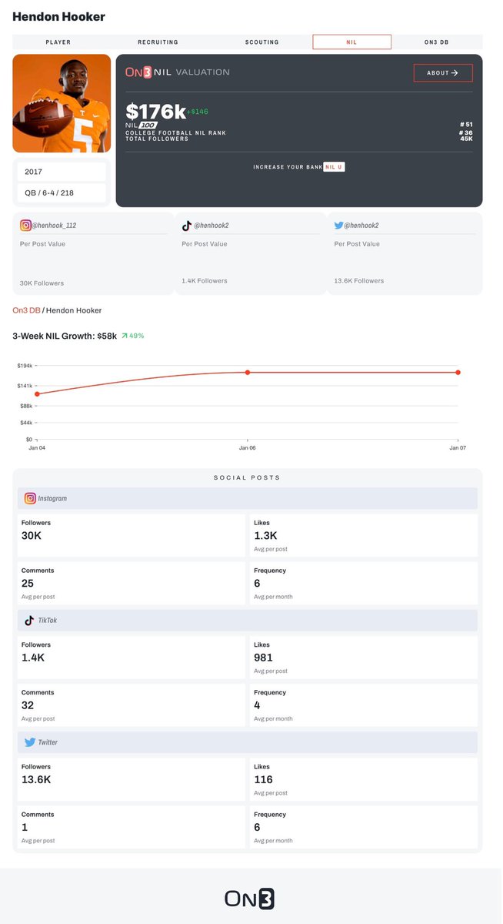Click the TikTok Likes 981 value
Viewport: 503px width, 924px height.
click(x=263, y=658)
